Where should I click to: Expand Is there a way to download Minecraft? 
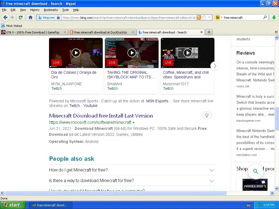pos(132,181)
